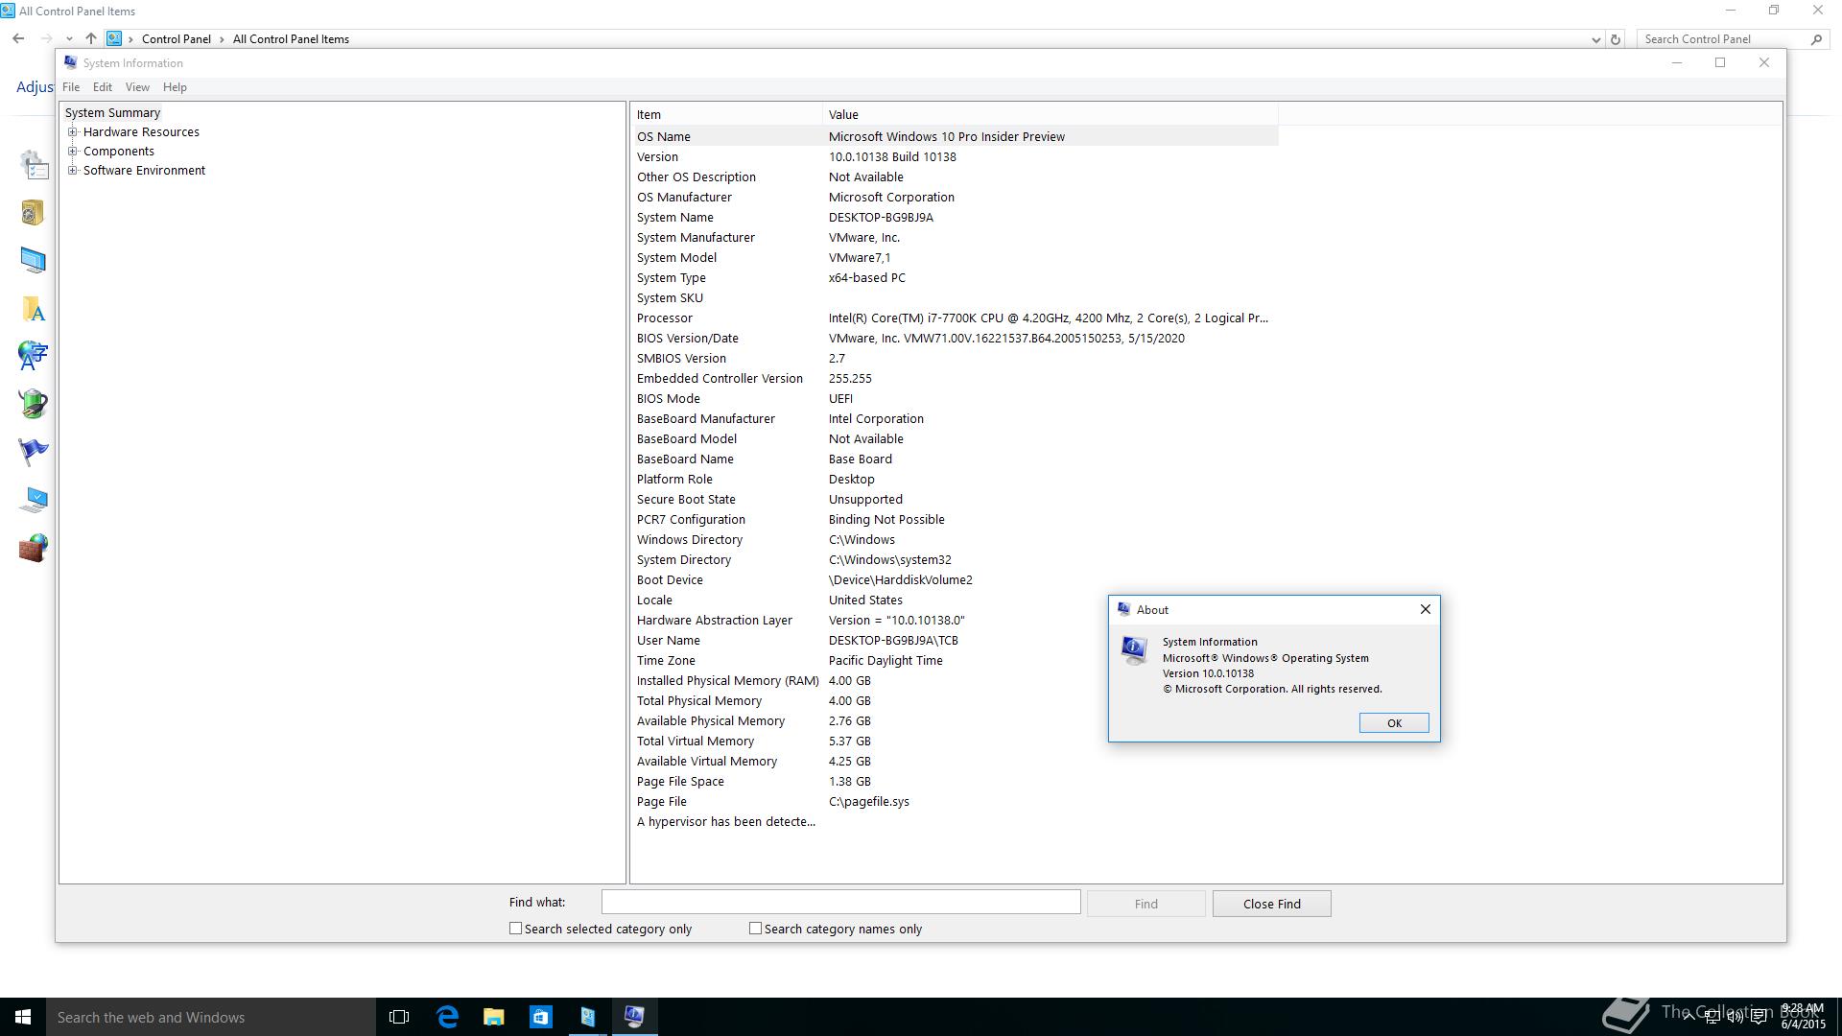Click OK in the About dialog
Screen dimensions: 1842x1036
(x=1394, y=723)
